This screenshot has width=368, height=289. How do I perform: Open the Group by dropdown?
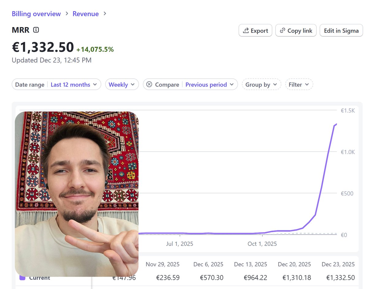pos(261,85)
